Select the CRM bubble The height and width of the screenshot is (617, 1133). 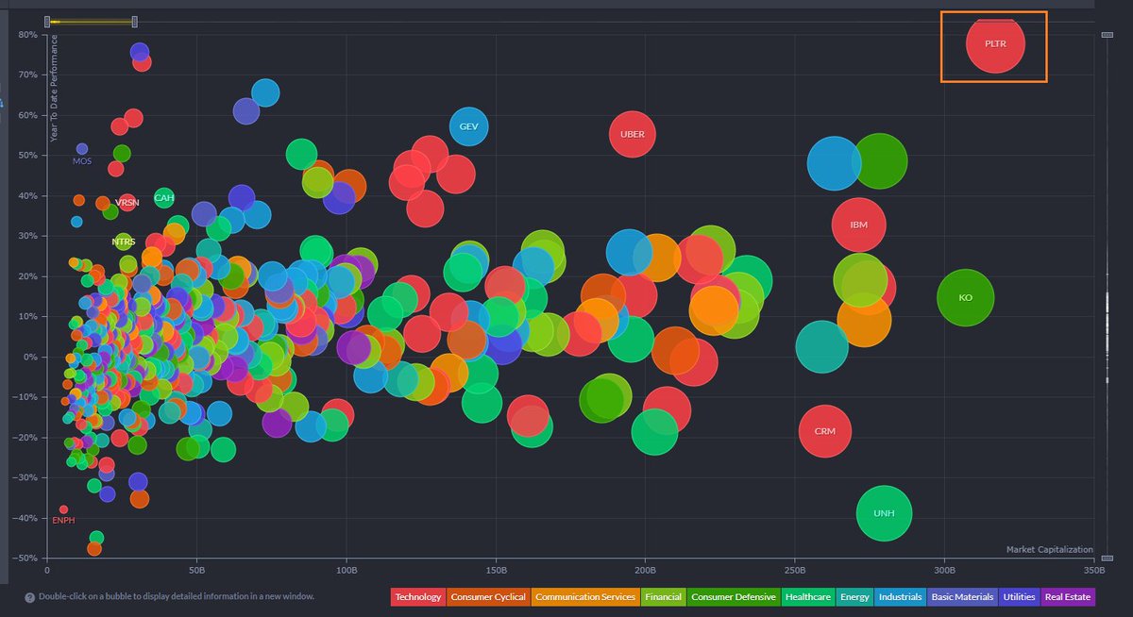[825, 431]
